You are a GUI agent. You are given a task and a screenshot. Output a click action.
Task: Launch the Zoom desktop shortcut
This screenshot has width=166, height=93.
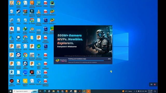coord(25,73)
